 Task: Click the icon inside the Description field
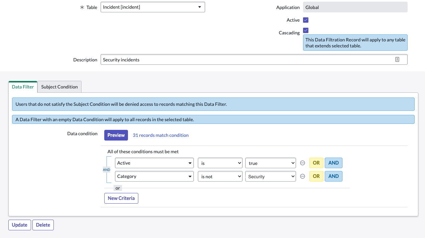(x=397, y=60)
